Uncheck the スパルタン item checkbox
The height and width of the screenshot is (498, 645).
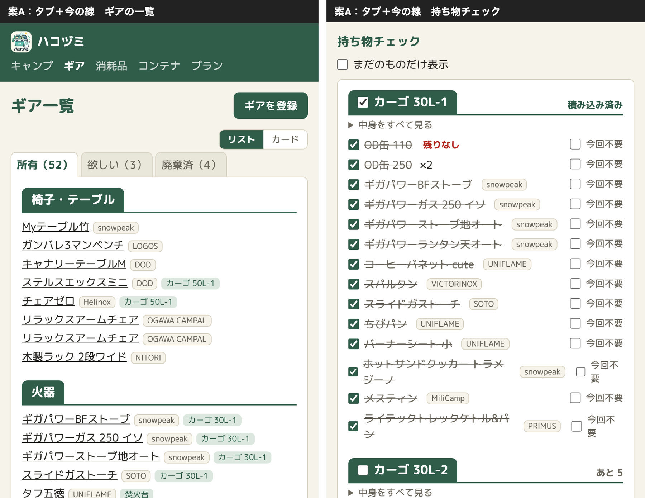pos(354,284)
